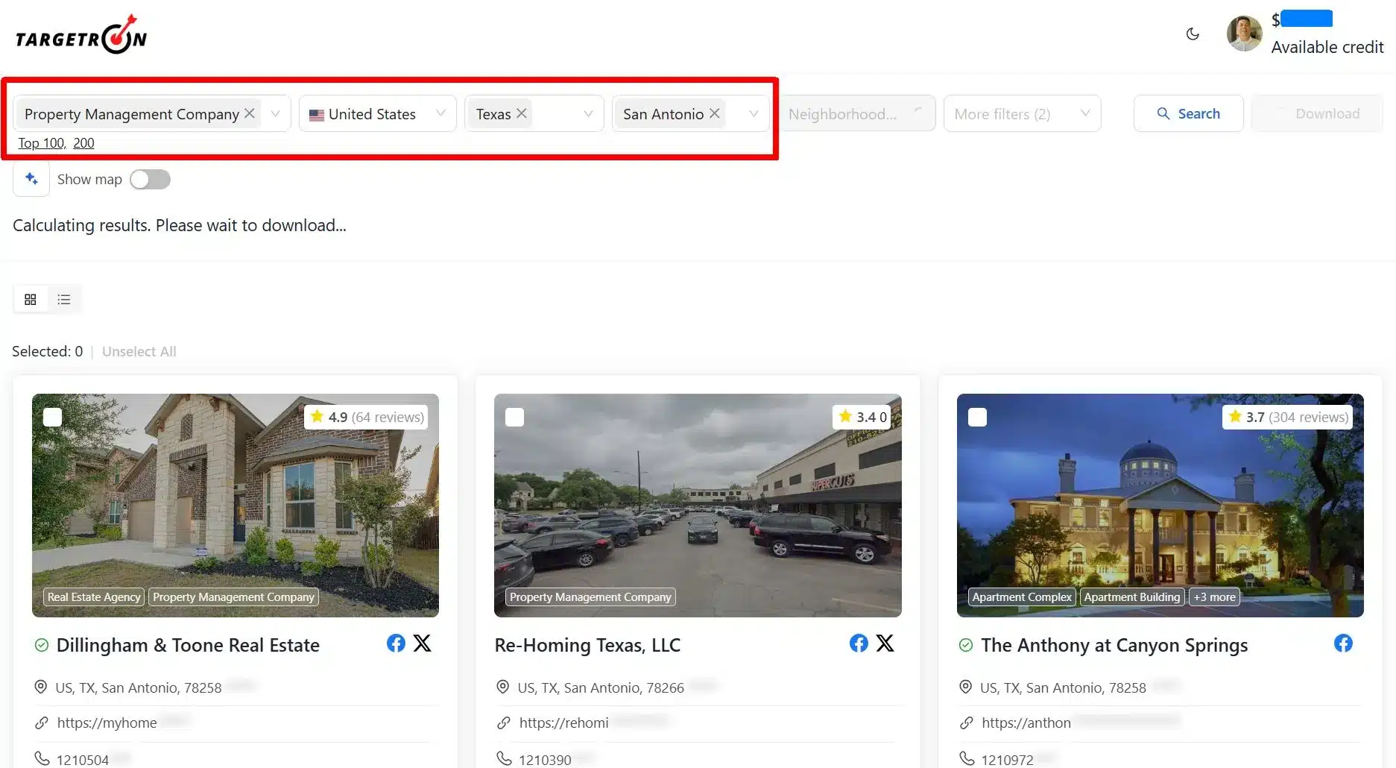Toggle dark mode moon icon
This screenshot has height=768, width=1396.
point(1193,34)
